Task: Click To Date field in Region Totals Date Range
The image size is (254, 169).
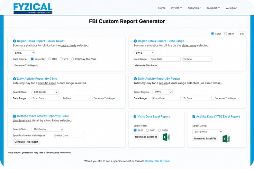Action: [197, 59]
